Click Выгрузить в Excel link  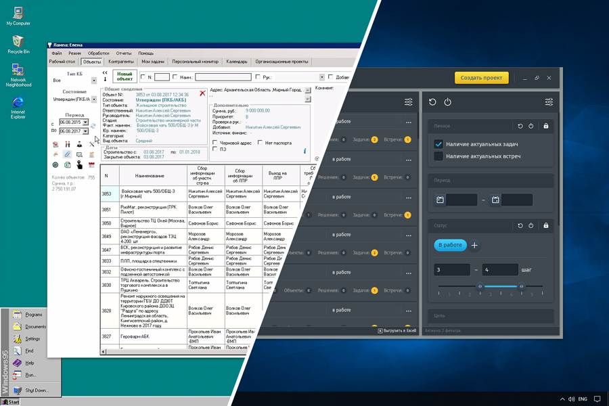pos(397,331)
